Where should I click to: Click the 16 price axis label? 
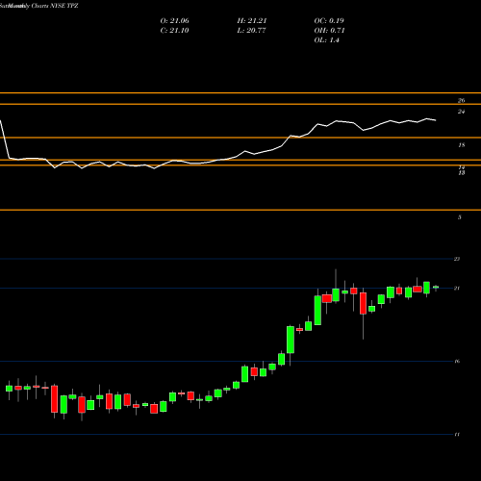(x=457, y=362)
